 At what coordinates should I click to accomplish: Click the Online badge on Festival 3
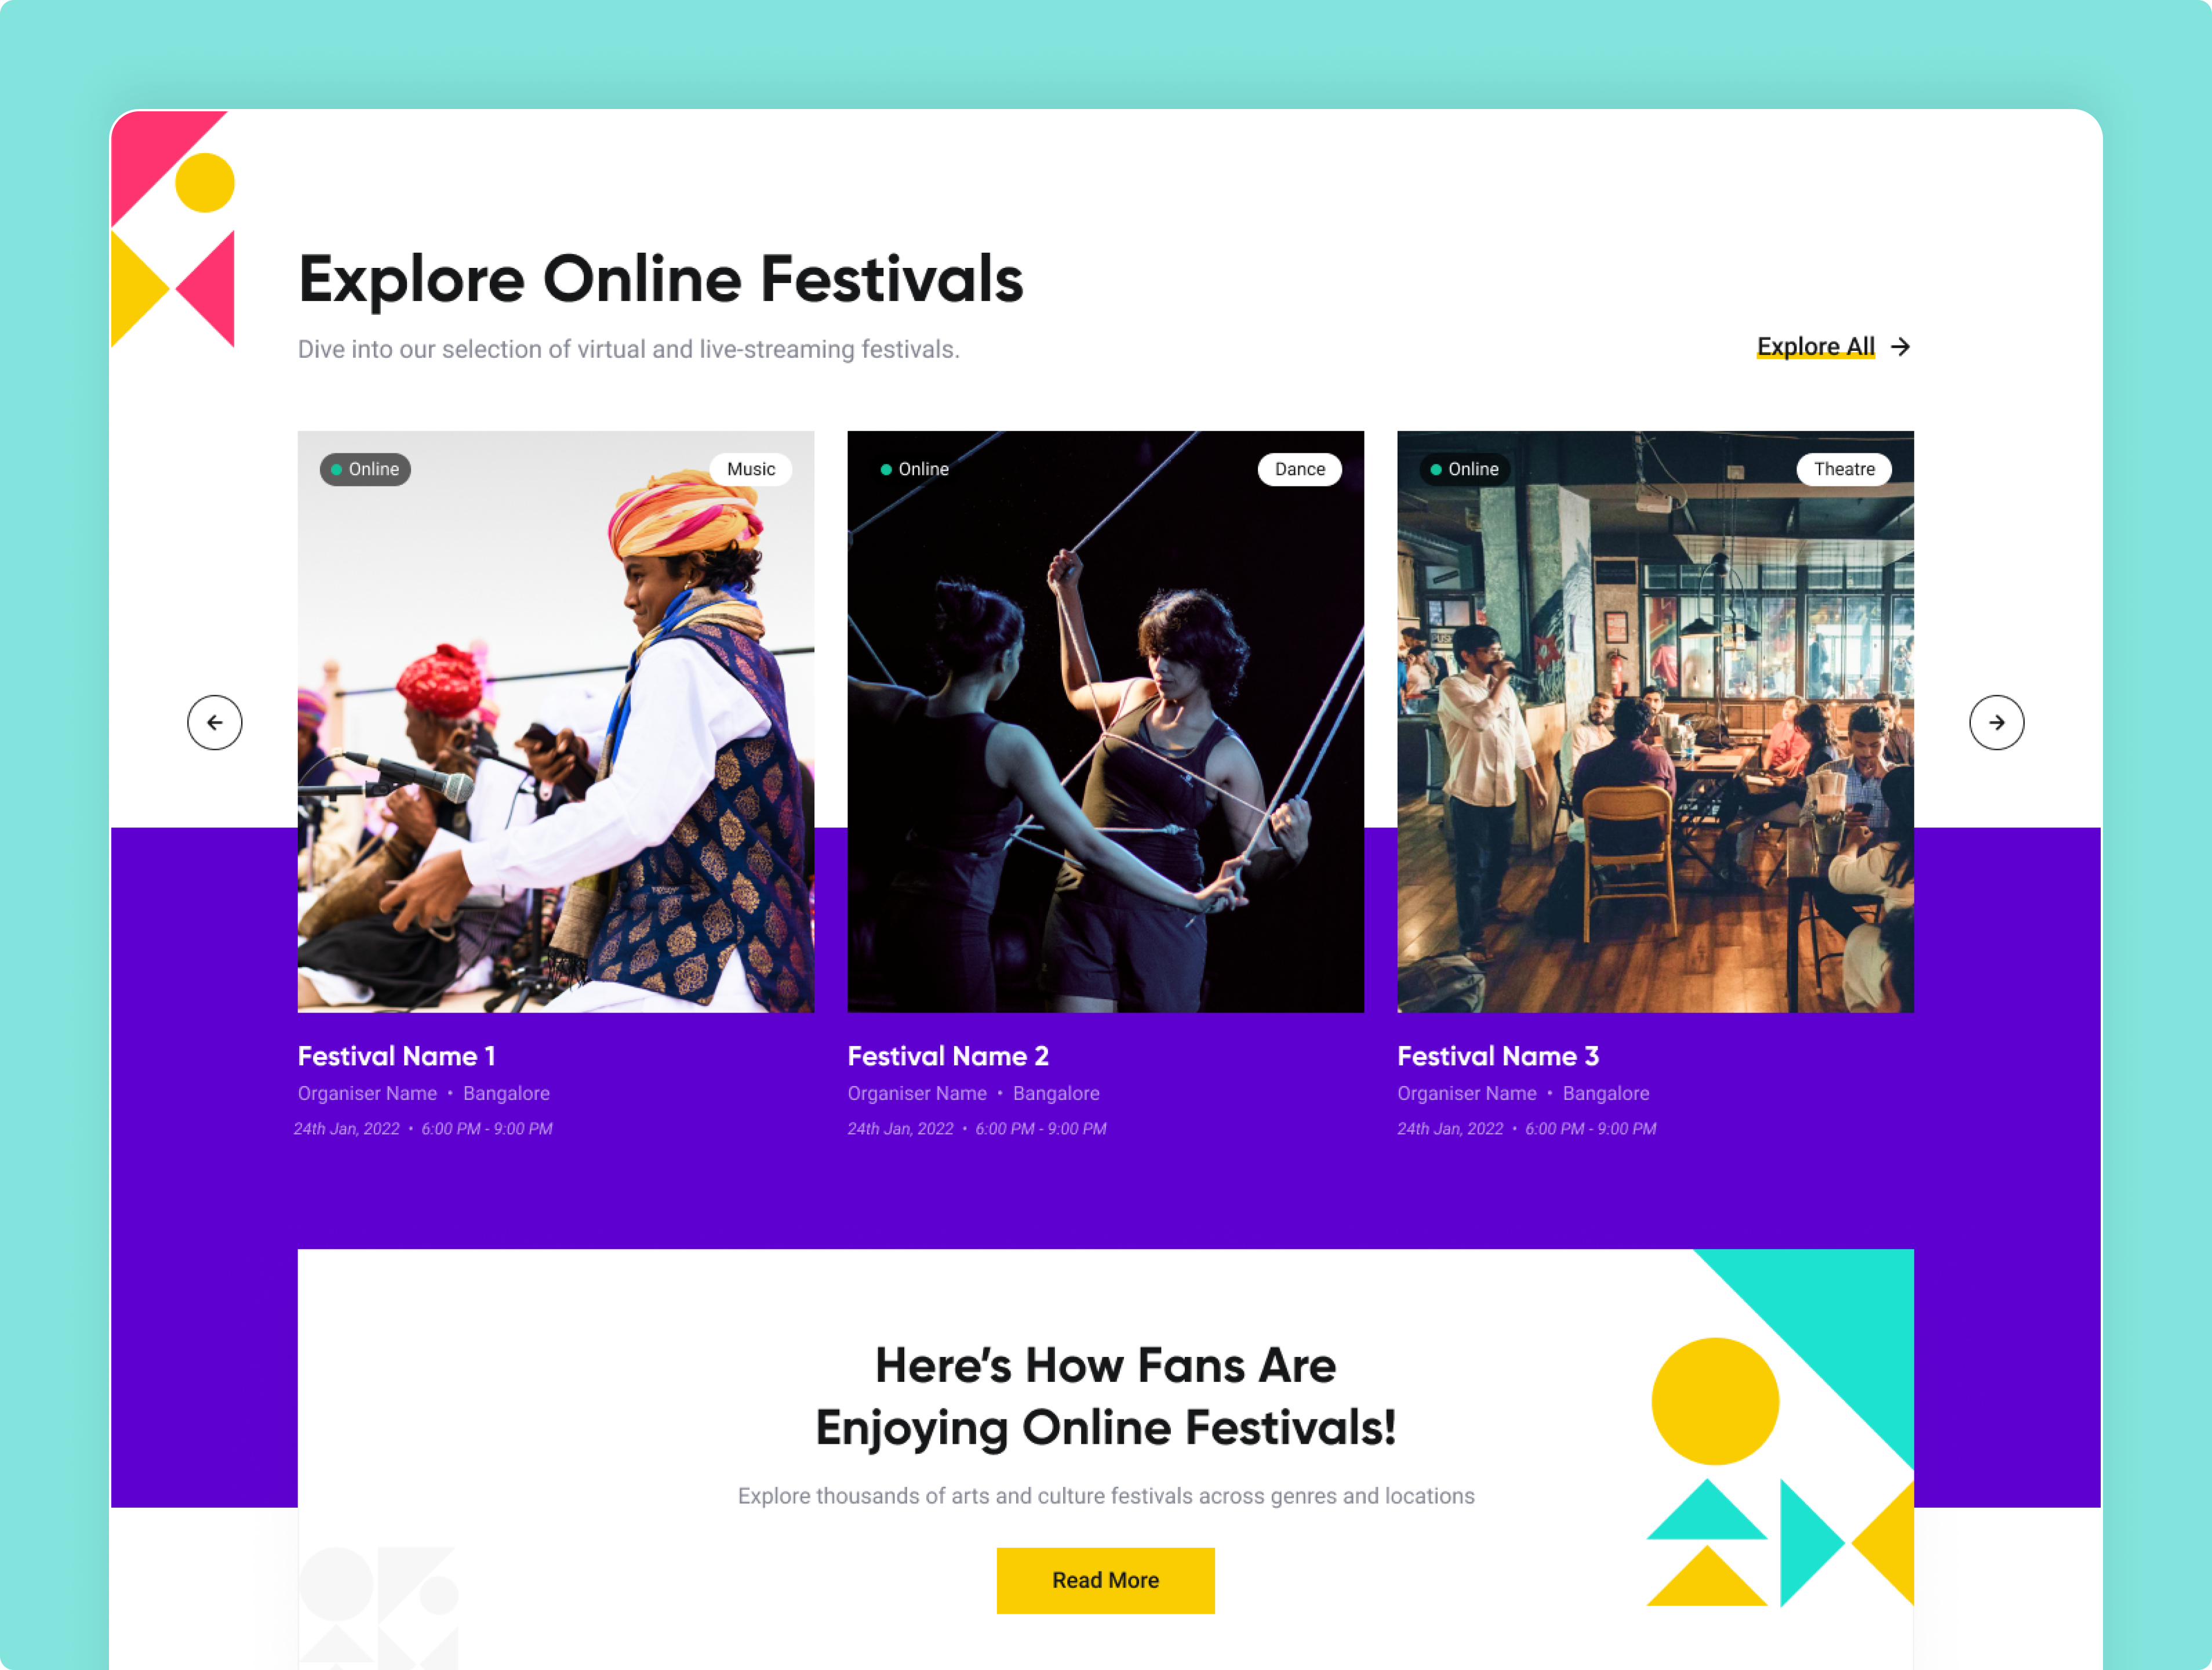pos(1464,469)
